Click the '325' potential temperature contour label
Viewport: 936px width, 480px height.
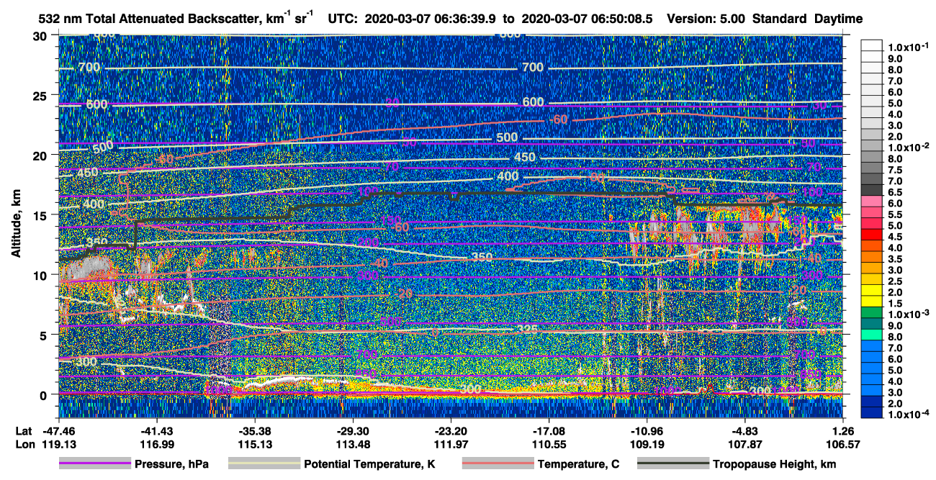pos(526,330)
